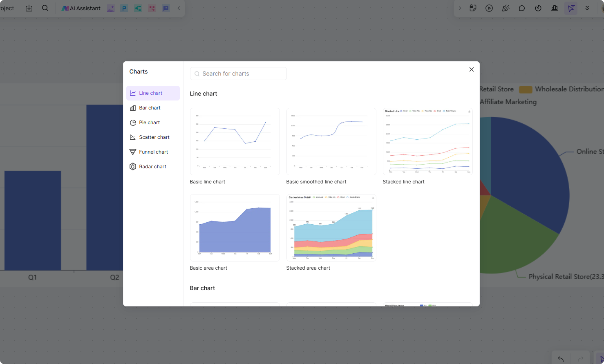
Task: Click the Scatter chart sidebar icon
Action: [133, 137]
